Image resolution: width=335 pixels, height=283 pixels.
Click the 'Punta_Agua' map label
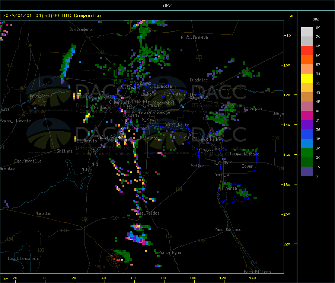[x=170, y=253]
